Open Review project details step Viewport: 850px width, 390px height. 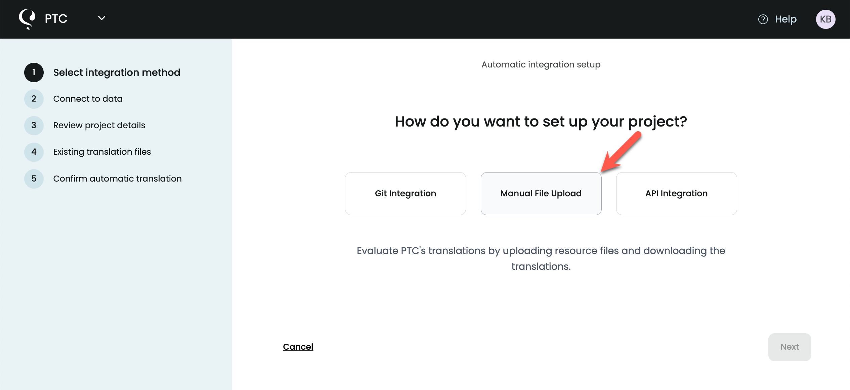[x=99, y=126]
